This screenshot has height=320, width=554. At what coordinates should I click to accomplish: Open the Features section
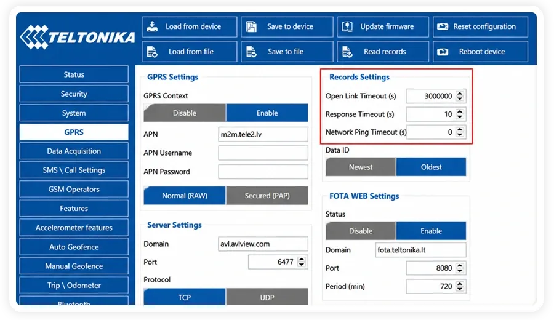tap(74, 209)
